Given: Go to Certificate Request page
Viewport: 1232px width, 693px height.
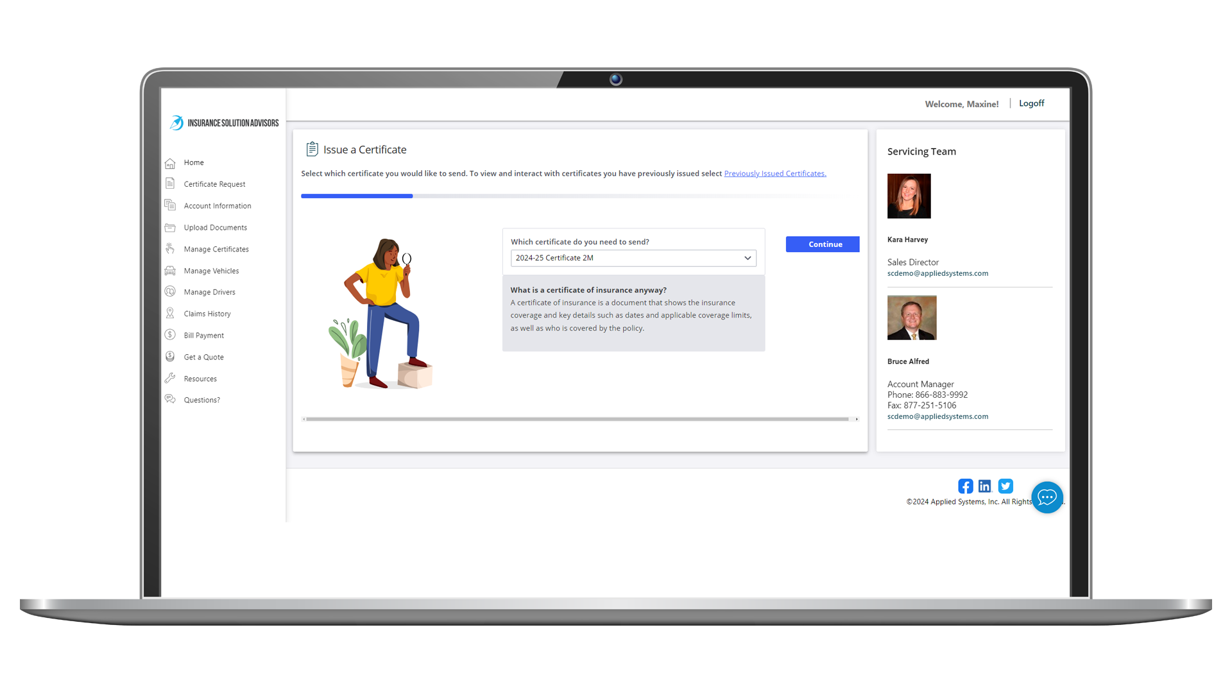Looking at the screenshot, I should (214, 184).
